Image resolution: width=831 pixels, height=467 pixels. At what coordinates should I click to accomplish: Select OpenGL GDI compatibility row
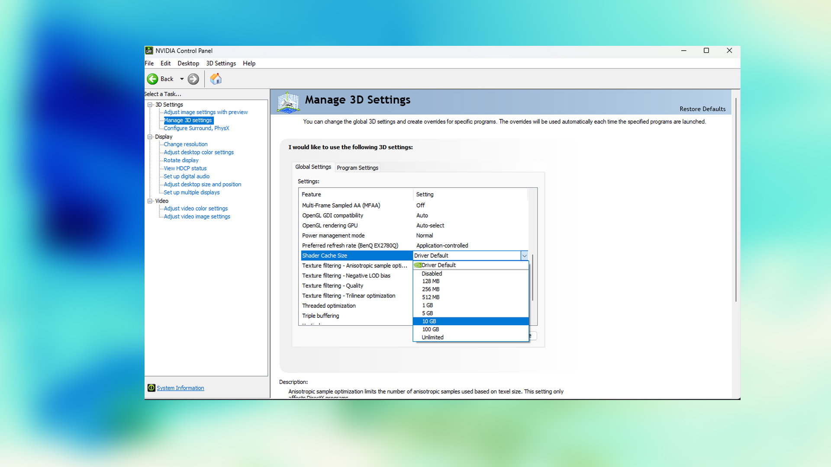point(414,215)
